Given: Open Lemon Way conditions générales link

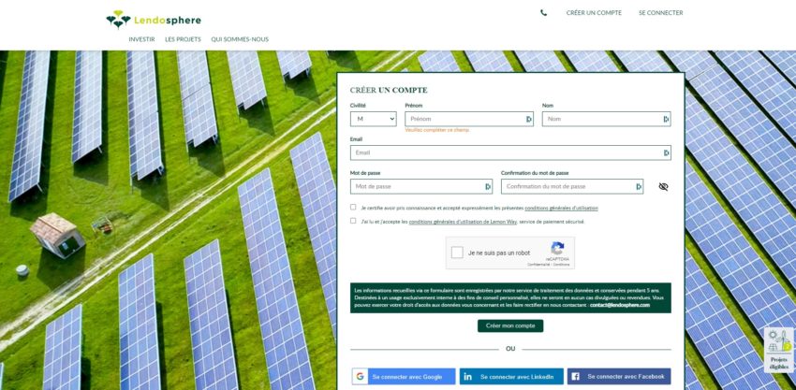Looking at the screenshot, I should click(463, 222).
